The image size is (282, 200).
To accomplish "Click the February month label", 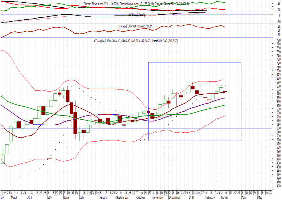I will click(210, 198).
